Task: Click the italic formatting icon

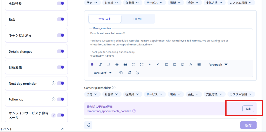Action: click(101, 64)
